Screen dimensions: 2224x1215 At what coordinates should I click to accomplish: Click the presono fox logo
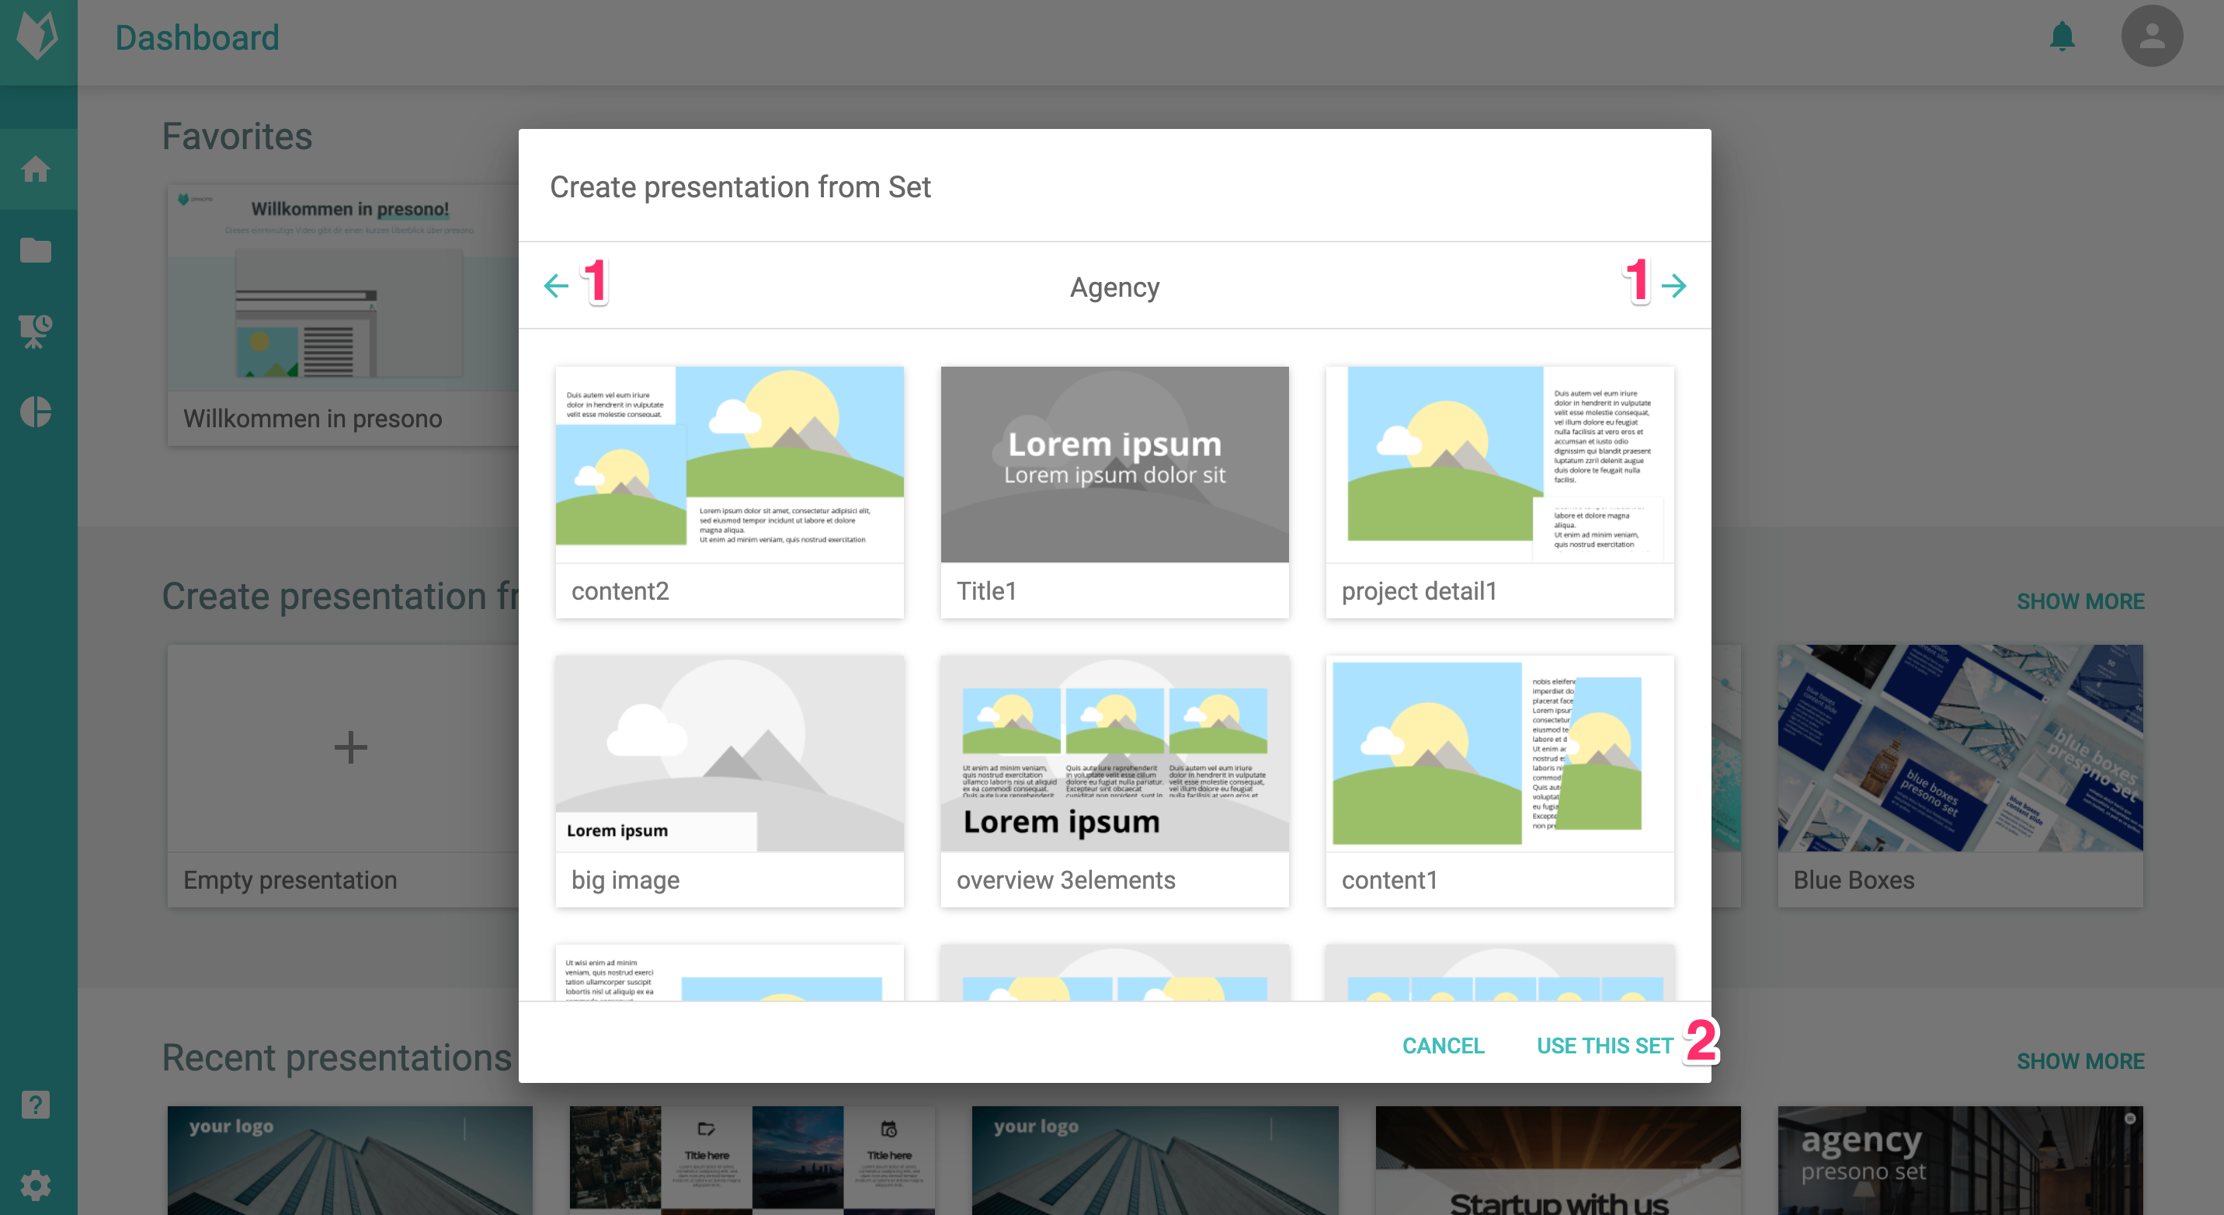(38, 37)
